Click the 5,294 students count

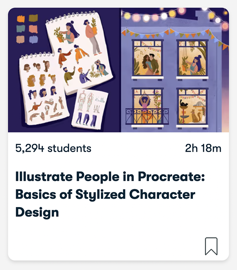tap(53, 148)
